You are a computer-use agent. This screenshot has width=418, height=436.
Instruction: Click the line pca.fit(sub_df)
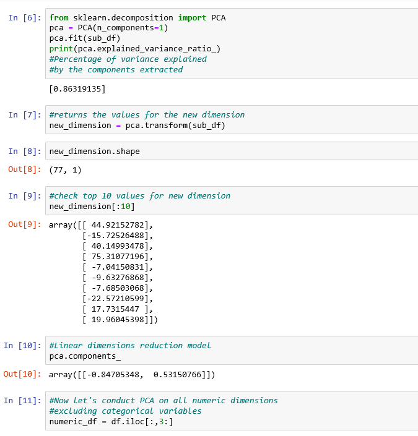(x=85, y=38)
